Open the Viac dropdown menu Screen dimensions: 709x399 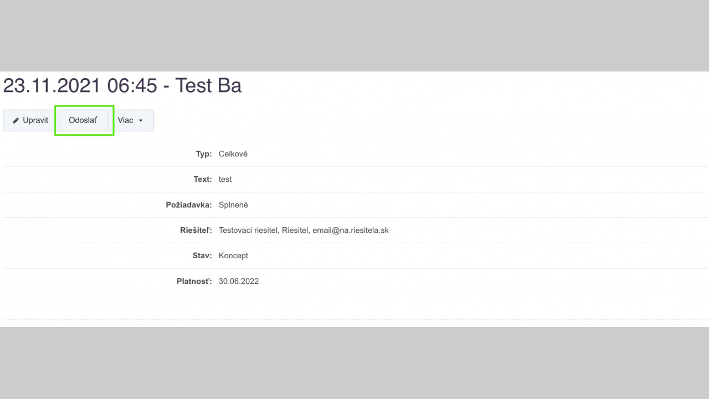point(131,120)
